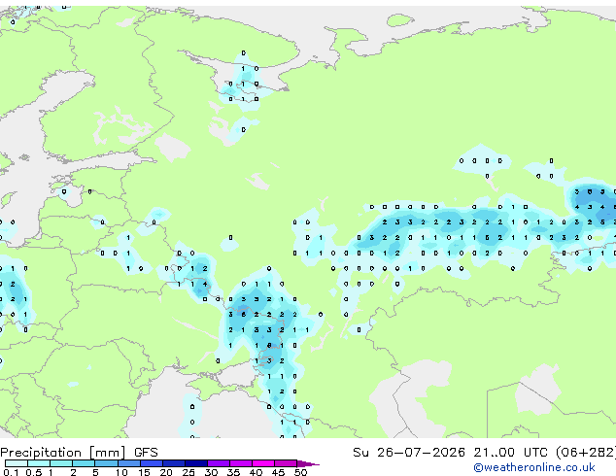616x476 pixels.
Task: Click the '0.5' legend label
Action: 33,472
